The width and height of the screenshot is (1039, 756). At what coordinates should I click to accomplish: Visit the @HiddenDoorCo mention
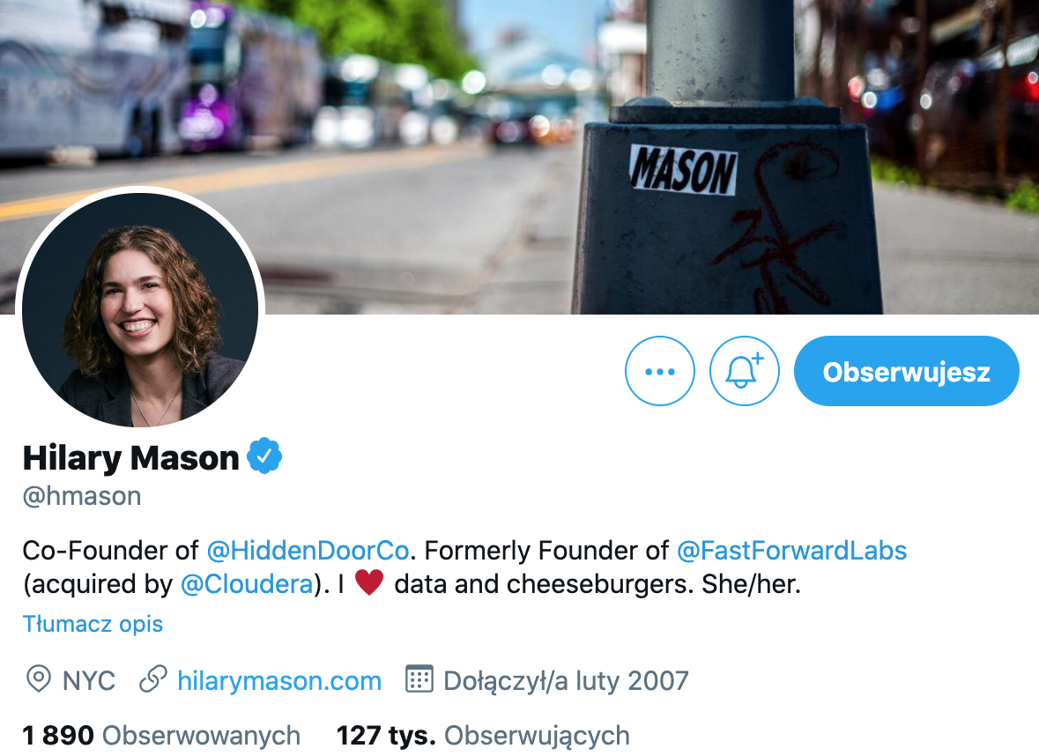click(308, 551)
